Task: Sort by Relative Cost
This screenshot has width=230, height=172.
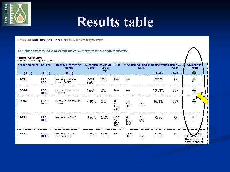Action: coord(175,73)
